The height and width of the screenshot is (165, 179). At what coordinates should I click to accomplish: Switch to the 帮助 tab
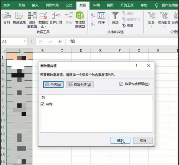pyautogui.click(x=144, y=5)
